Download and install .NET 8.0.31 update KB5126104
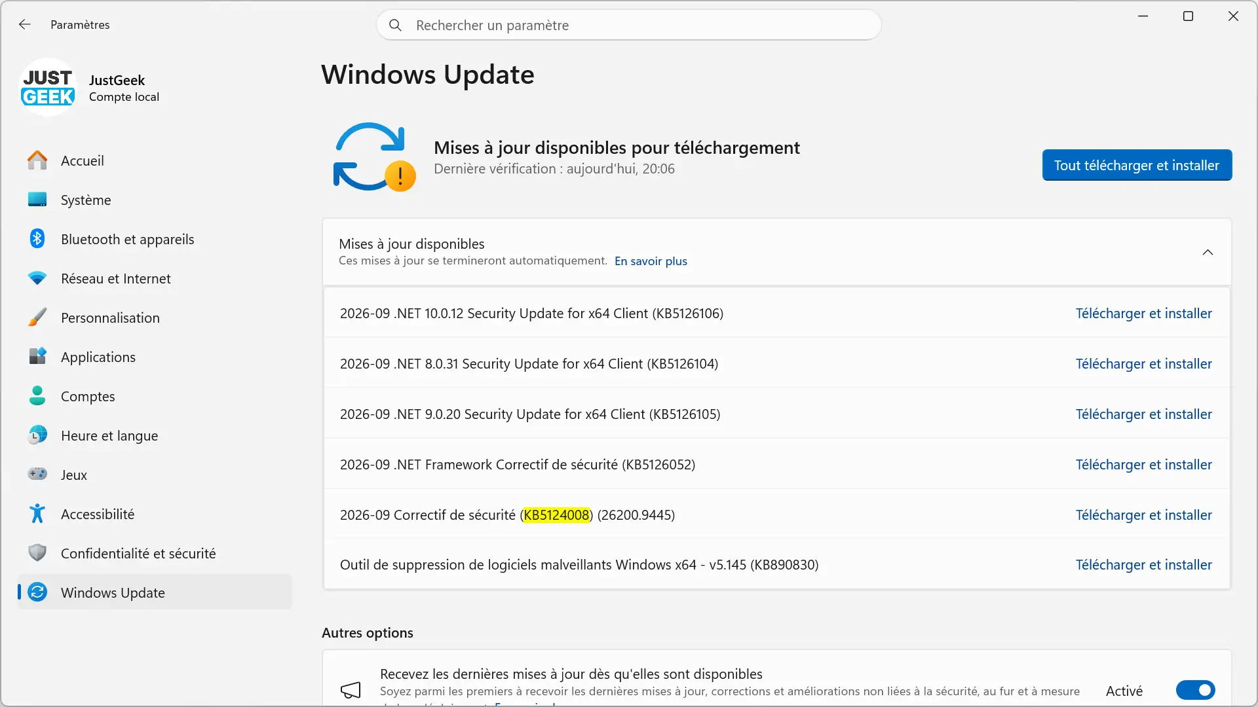 tap(1143, 364)
